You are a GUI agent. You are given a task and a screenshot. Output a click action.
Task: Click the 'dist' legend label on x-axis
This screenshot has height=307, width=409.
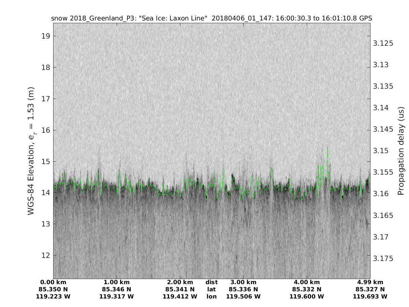pos(211,282)
